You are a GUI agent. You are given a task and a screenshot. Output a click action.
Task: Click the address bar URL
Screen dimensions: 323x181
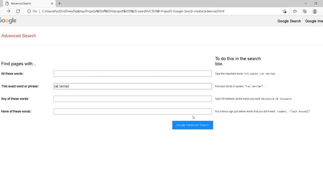pyautogui.click(x=133, y=11)
